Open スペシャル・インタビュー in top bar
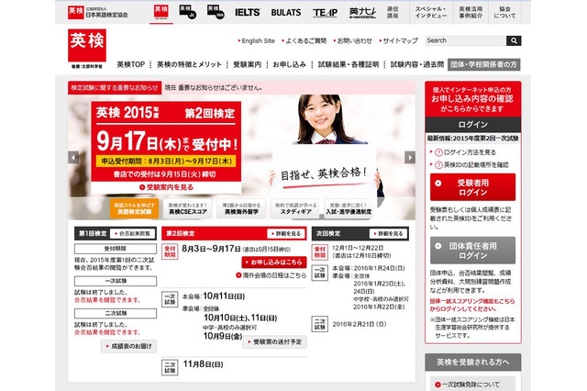This screenshot has height=391, width=587. [431, 12]
